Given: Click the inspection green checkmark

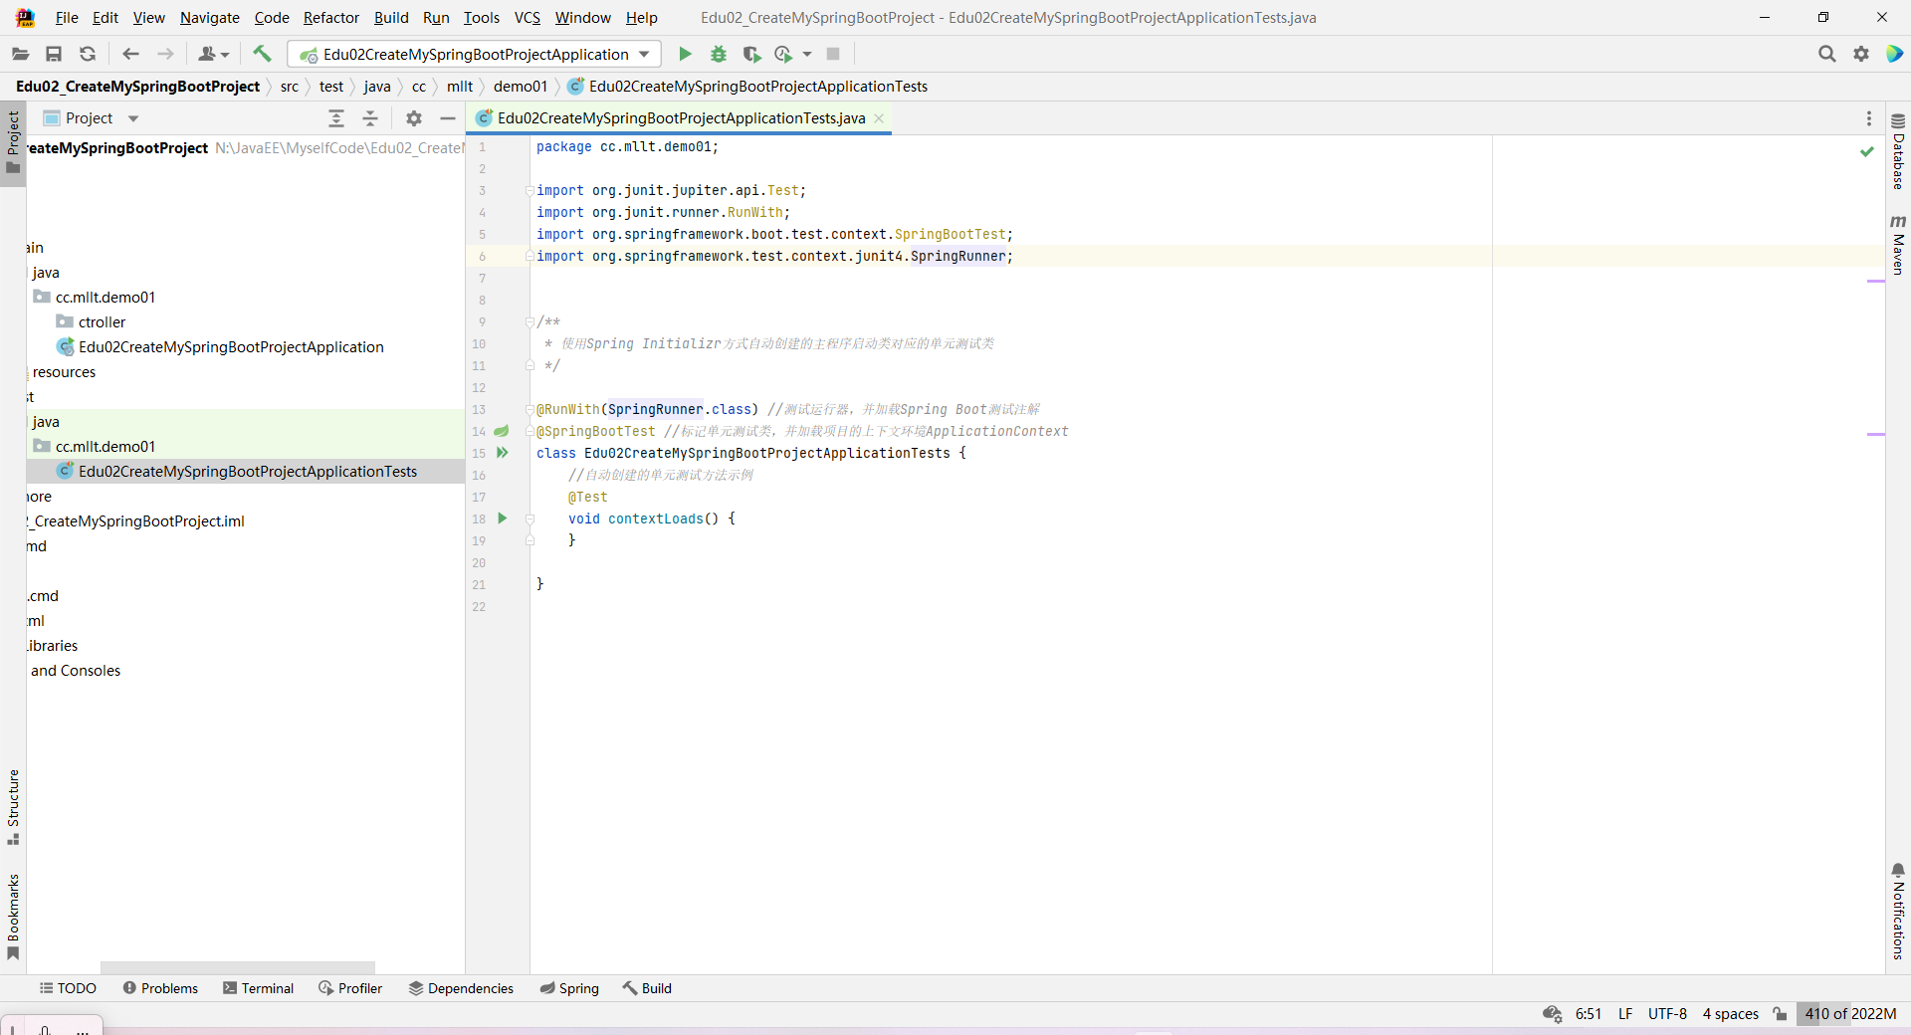Looking at the screenshot, I should pos(1867,151).
